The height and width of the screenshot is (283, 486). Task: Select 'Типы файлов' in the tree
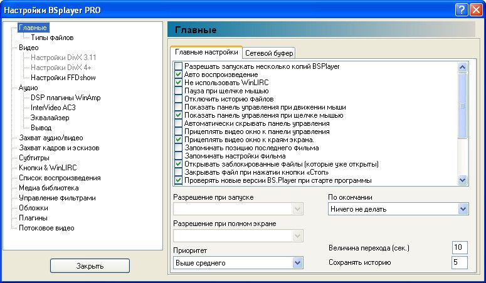(x=52, y=38)
